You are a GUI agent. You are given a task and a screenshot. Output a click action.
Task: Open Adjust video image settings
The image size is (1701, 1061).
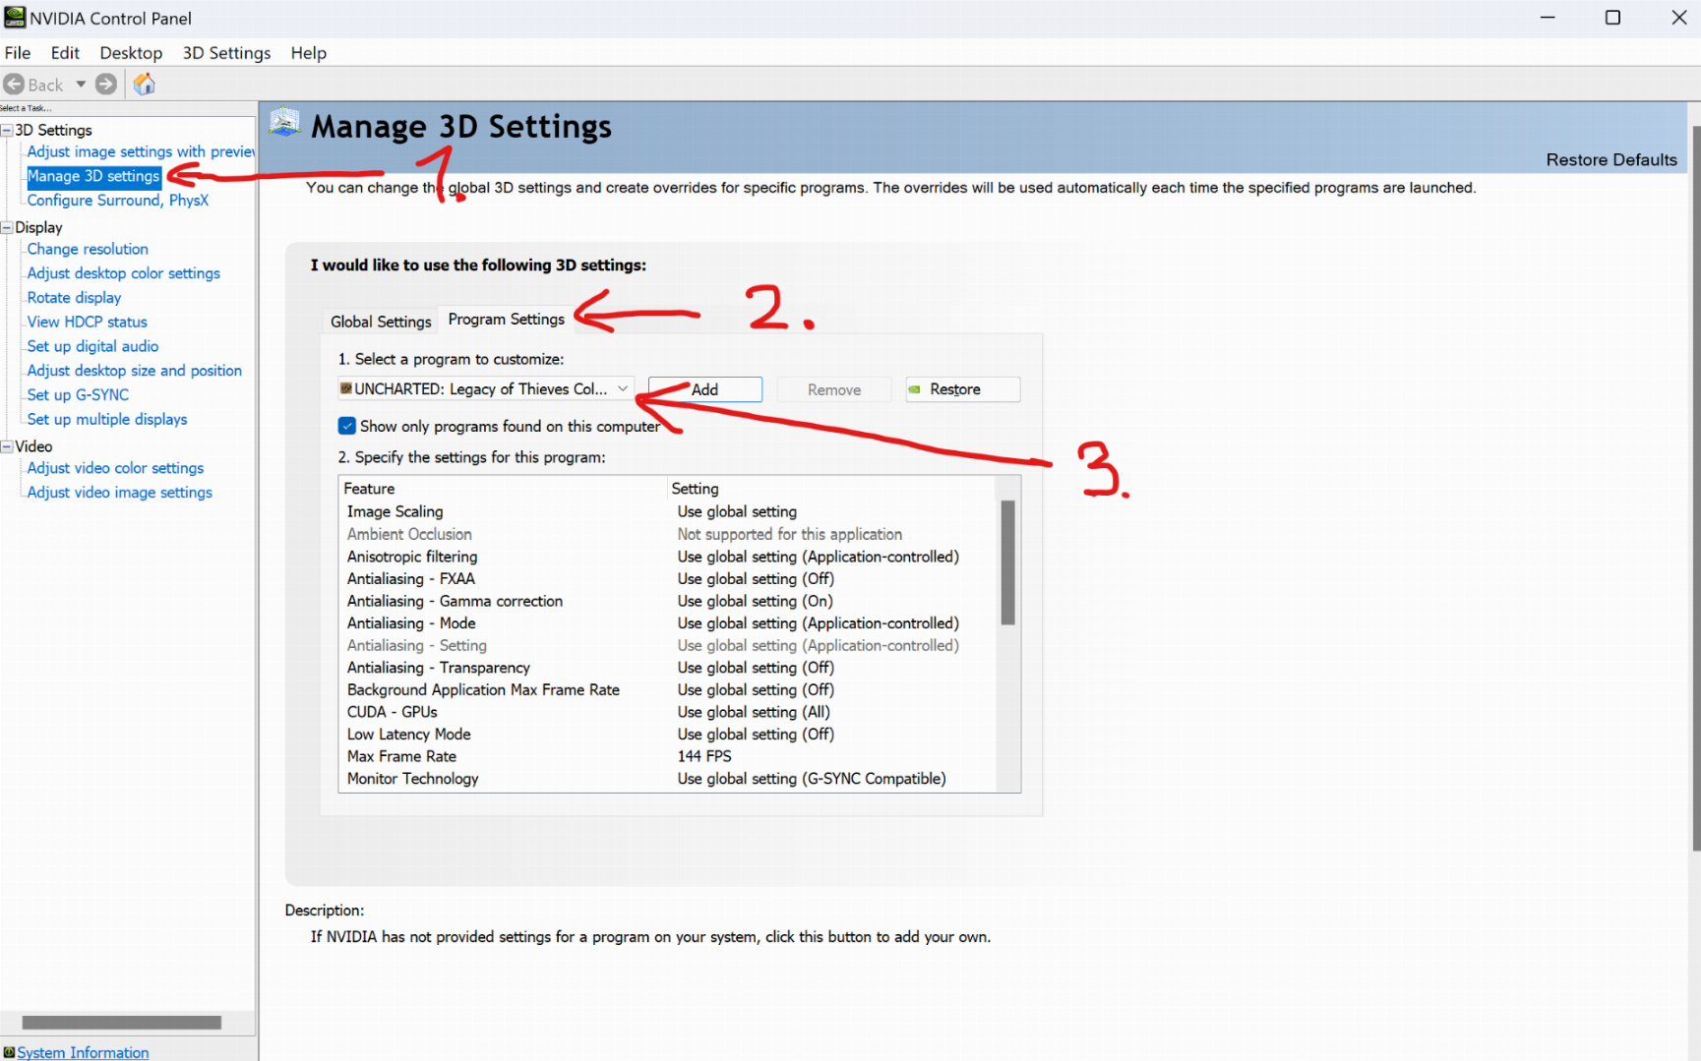click(120, 493)
